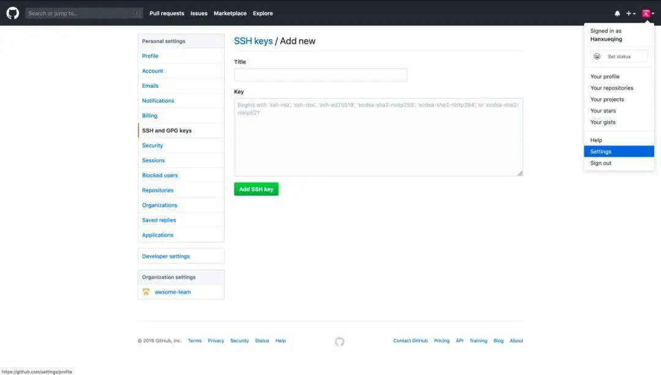
Task: Click the Set status button
Action: pos(619,56)
